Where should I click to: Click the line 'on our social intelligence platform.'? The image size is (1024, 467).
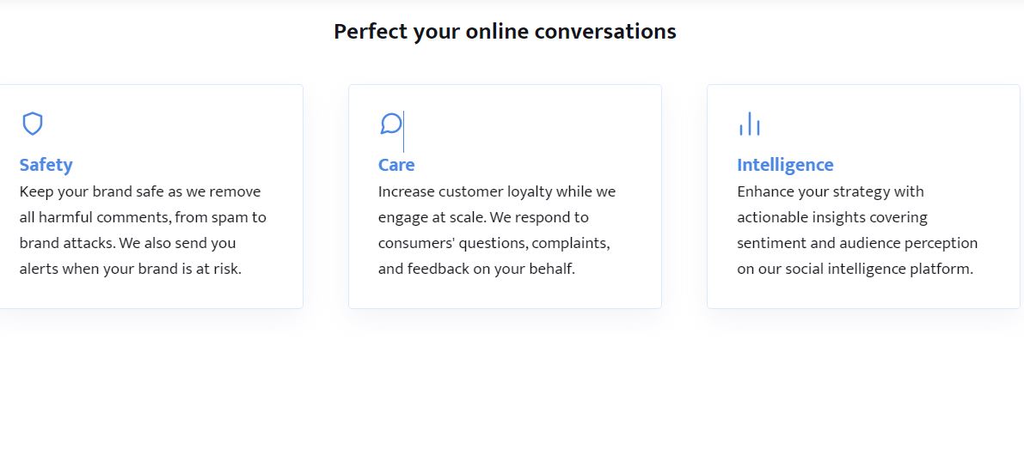pyautogui.click(x=855, y=269)
